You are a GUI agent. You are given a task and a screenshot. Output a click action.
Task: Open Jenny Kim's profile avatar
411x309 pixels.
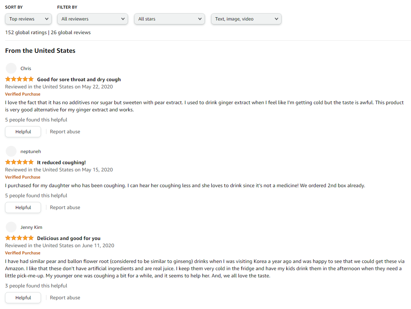pyautogui.click(x=11, y=227)
